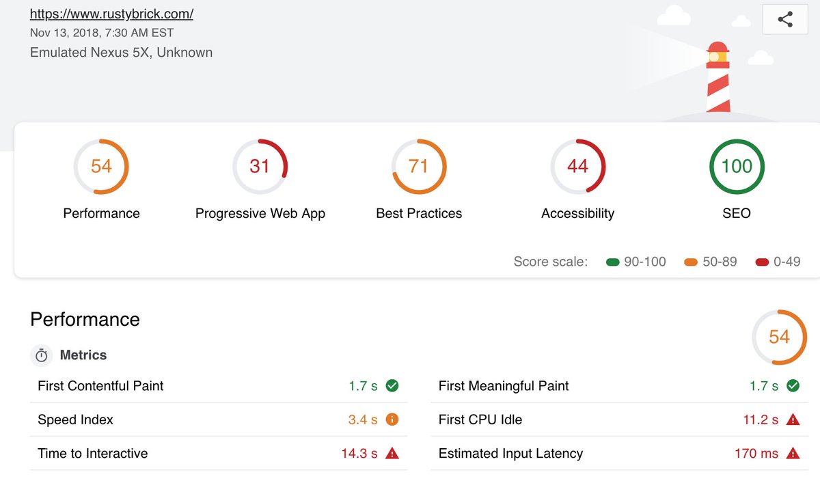Select the SEO gauge showing 100
This screenshot has height=481, width=820.
coord(736,166)
